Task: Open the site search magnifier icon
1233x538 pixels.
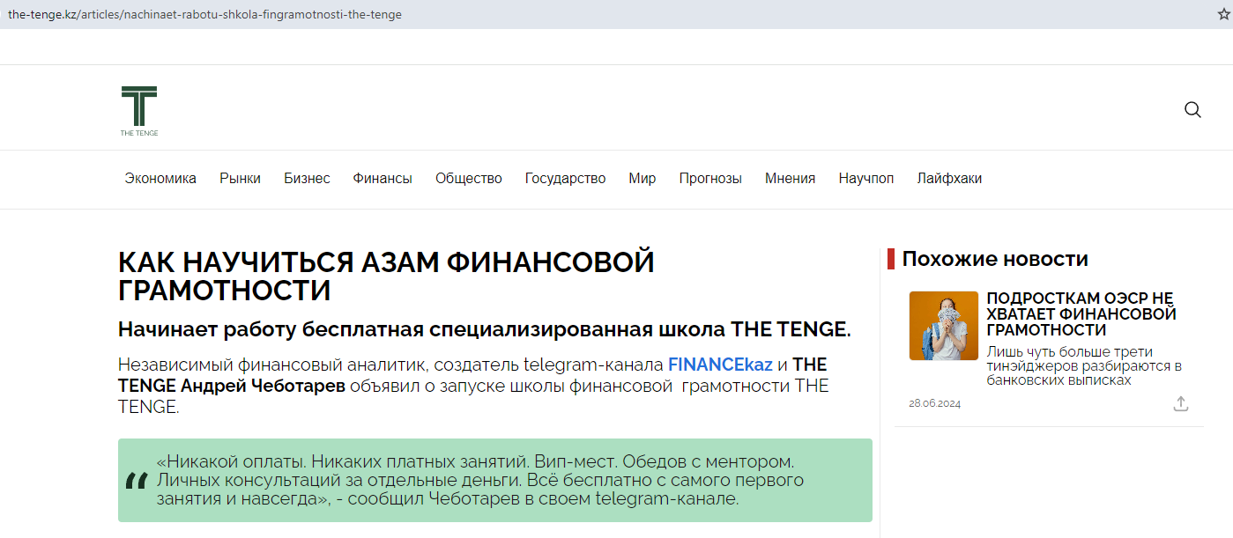Action: pos(1192,110)
